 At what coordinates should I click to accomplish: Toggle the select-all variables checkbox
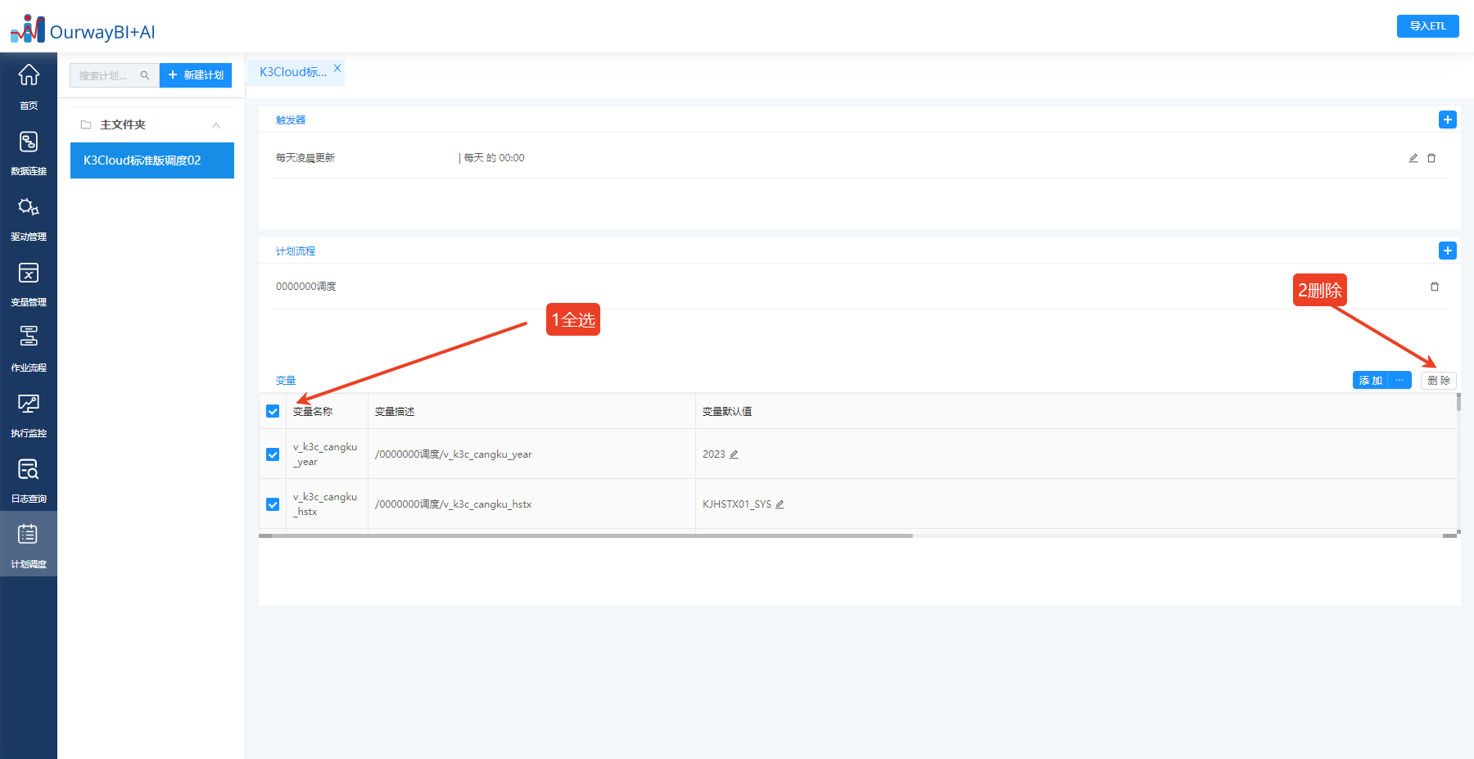pyautogui.click(x=273, y=411)
